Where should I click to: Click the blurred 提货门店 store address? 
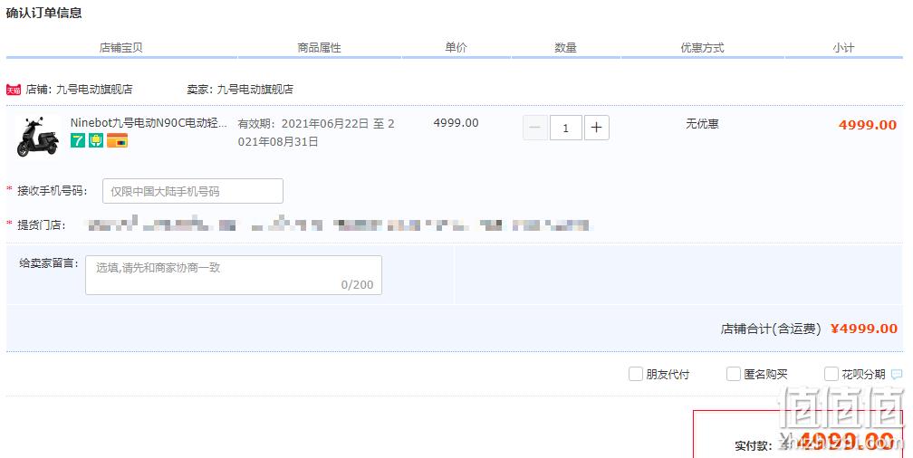pyautogui.click(x=338, y=224)
